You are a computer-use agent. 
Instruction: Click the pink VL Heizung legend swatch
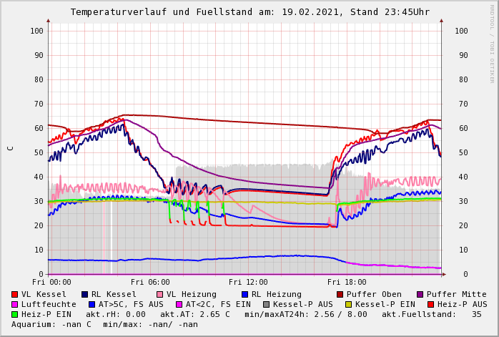click(159, 295)
